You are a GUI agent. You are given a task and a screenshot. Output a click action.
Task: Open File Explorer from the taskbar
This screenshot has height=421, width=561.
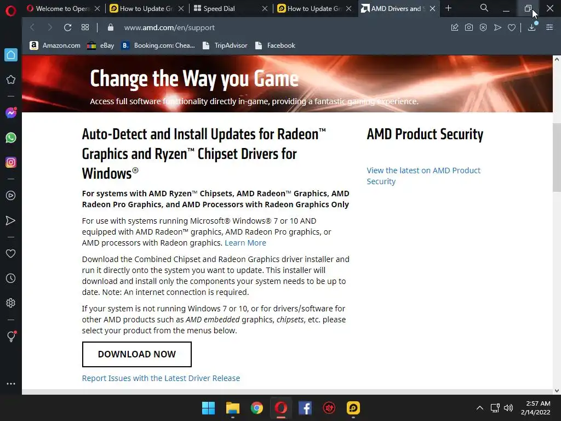coord(232,408)
